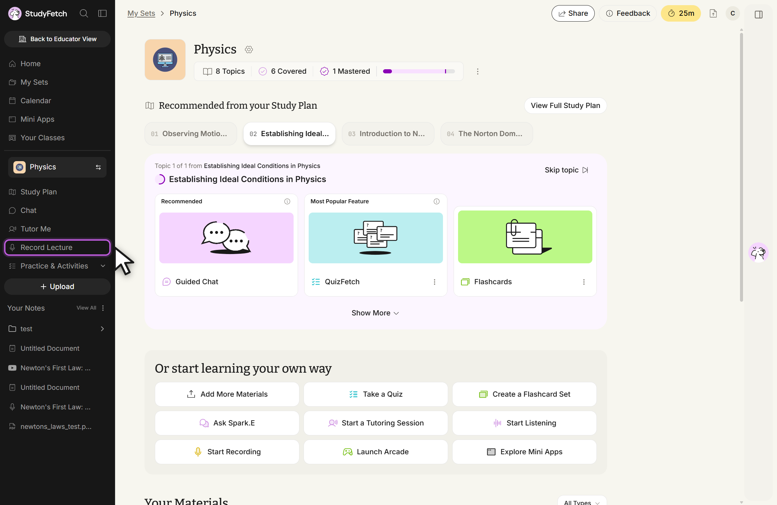Screen dimensions: 777x505
Task: Click Start a Tutoring Session
Action: point(376,423)
